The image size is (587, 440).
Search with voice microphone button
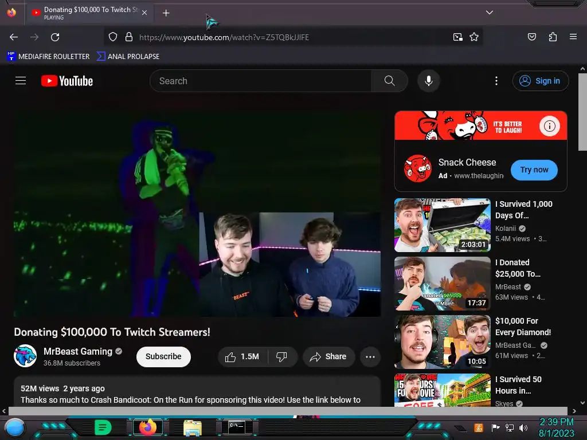point(429,81)
